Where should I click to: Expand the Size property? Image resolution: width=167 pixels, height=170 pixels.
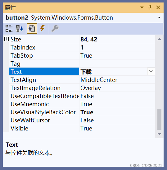[x=7, y=39]
